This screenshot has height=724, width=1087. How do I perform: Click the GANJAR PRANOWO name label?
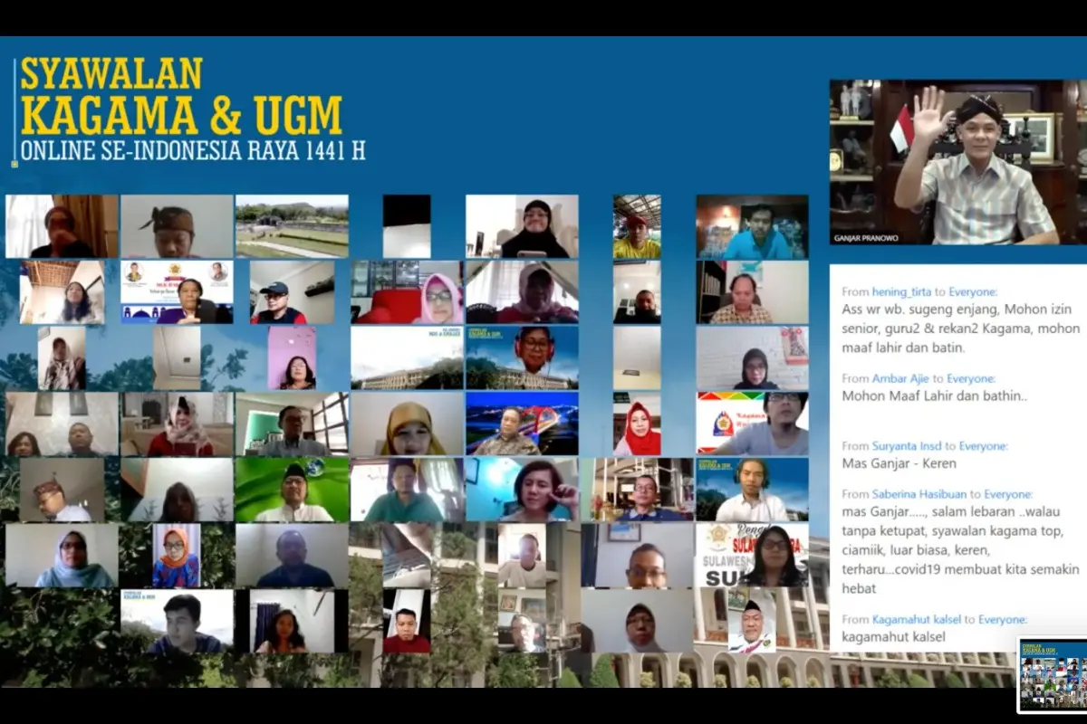click(x=868, y=238)
